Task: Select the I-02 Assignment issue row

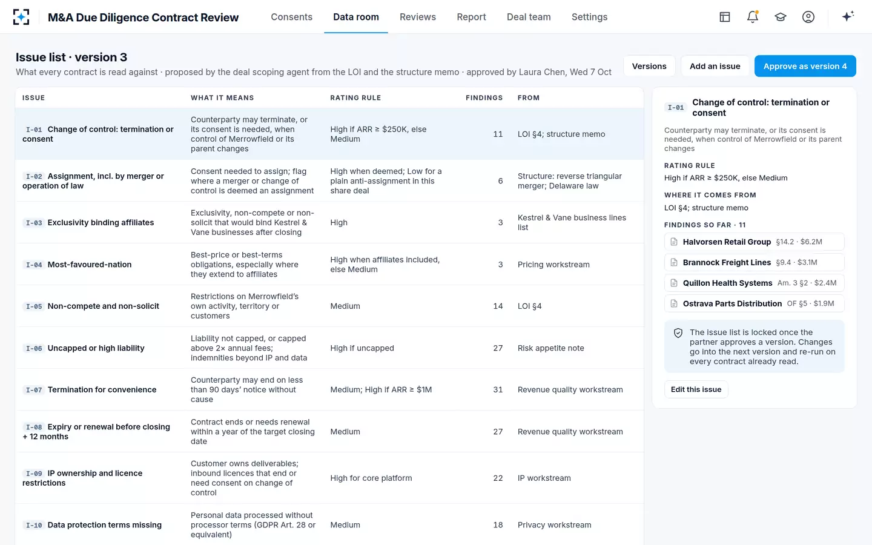Action: [329, 180]
